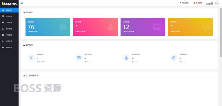Click the 评价总量 label on the yellow card
Viewport: 222px width, 106px height.
pyautogui.click(x=173, y=22)
